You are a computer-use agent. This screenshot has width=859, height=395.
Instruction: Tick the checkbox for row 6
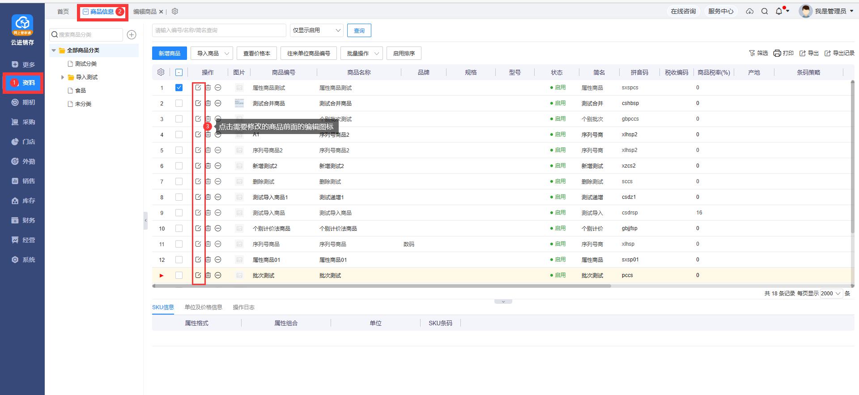coord(179,166)
